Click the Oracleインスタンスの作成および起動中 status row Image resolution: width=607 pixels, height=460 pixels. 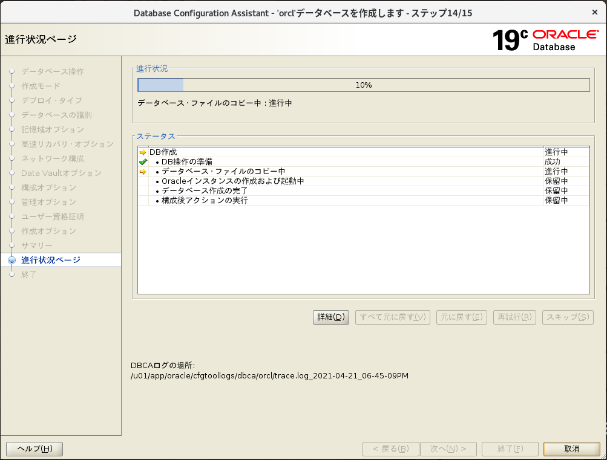click(x=232, y=181)
